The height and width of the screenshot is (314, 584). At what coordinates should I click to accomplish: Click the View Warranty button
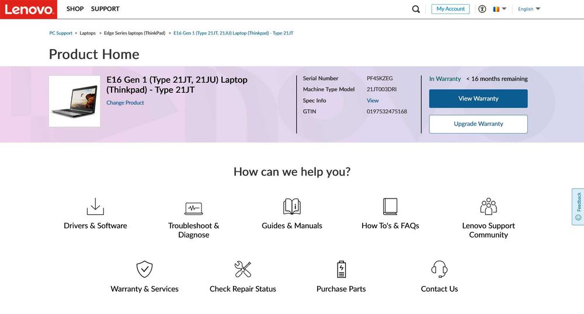(x=478, y=99)
